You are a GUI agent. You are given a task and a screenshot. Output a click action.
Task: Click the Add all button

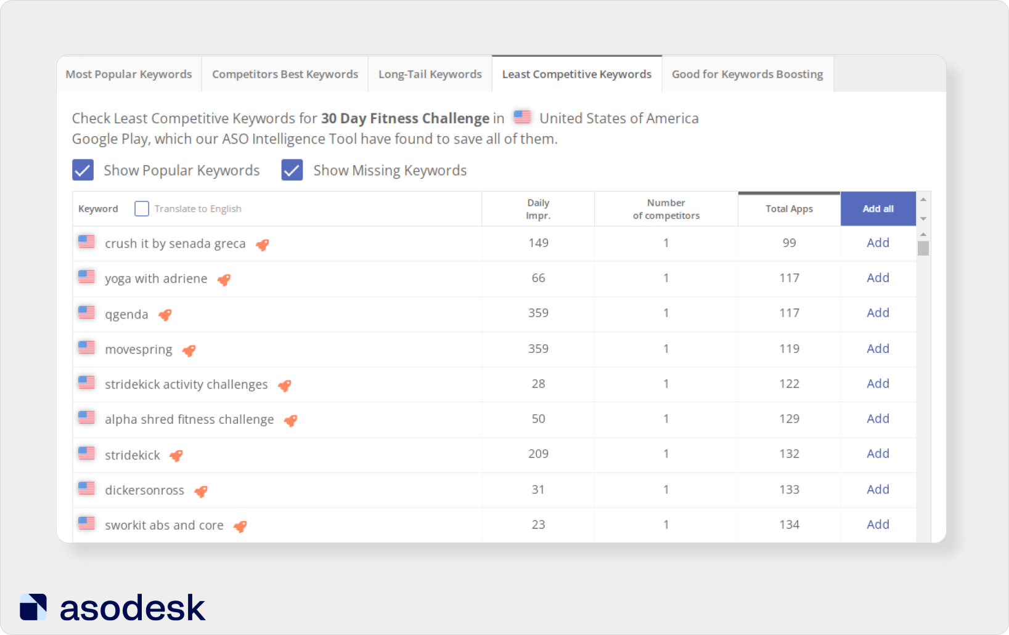(x=878, y=209)
